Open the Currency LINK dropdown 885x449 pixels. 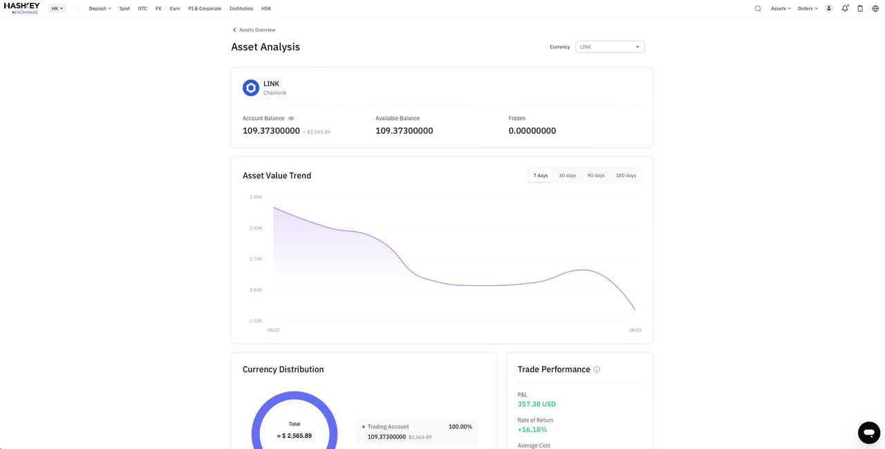tap(610, 47)
